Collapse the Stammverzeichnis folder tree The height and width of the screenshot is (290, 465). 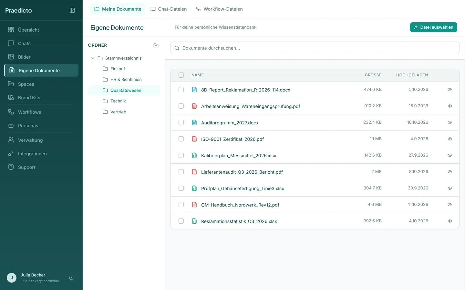click(93, 58)
